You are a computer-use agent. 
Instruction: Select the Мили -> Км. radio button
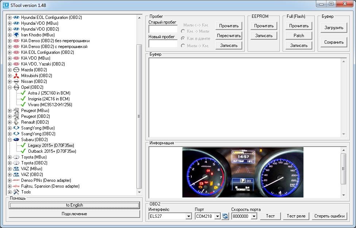point(183,46)
